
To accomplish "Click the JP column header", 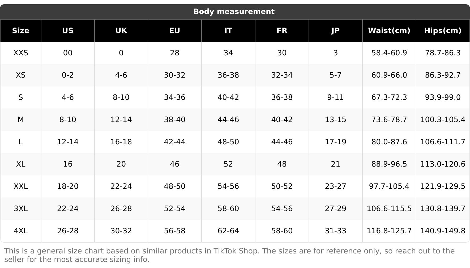I will (335, 31).
